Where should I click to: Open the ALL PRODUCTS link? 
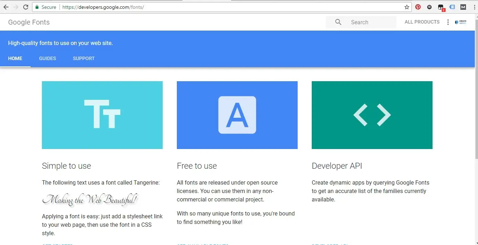click(x=422, y=22)
